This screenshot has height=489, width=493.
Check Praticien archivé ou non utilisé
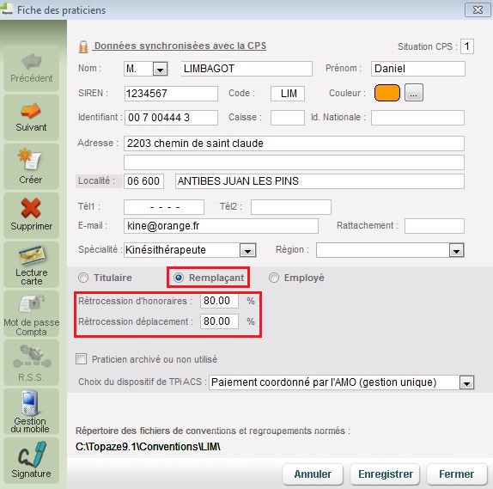point(82,358)
